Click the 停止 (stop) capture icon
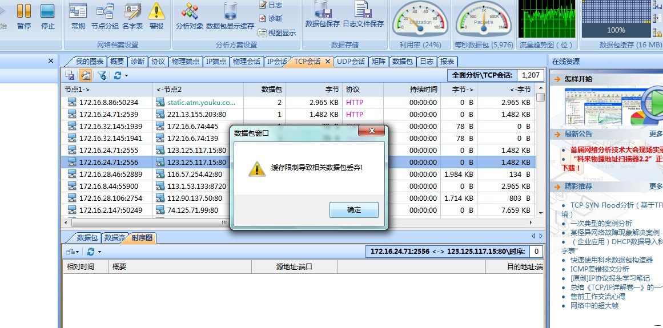Screen dimensions: 663x328 (47, 16)
